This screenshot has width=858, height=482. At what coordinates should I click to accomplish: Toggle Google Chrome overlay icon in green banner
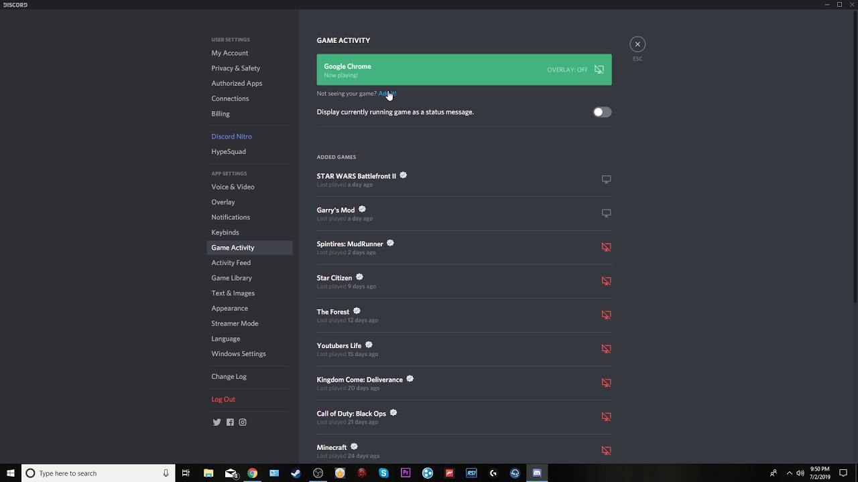point(599,70)
